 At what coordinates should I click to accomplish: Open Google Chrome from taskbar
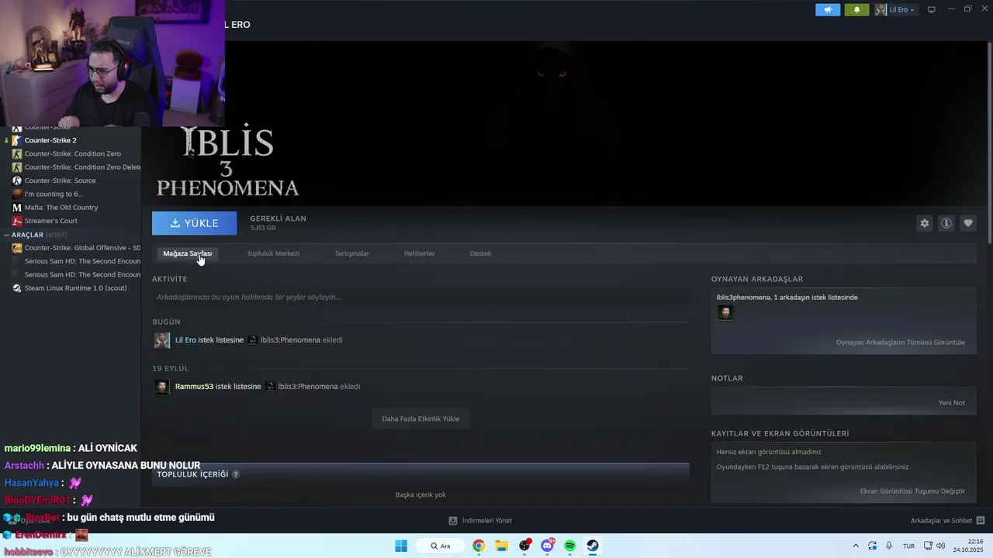pos(479,546)
